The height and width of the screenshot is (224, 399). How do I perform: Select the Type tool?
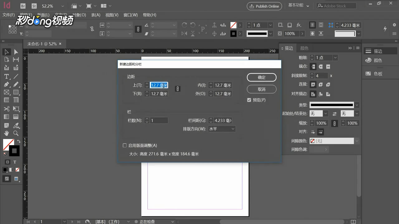click(7, 76)
